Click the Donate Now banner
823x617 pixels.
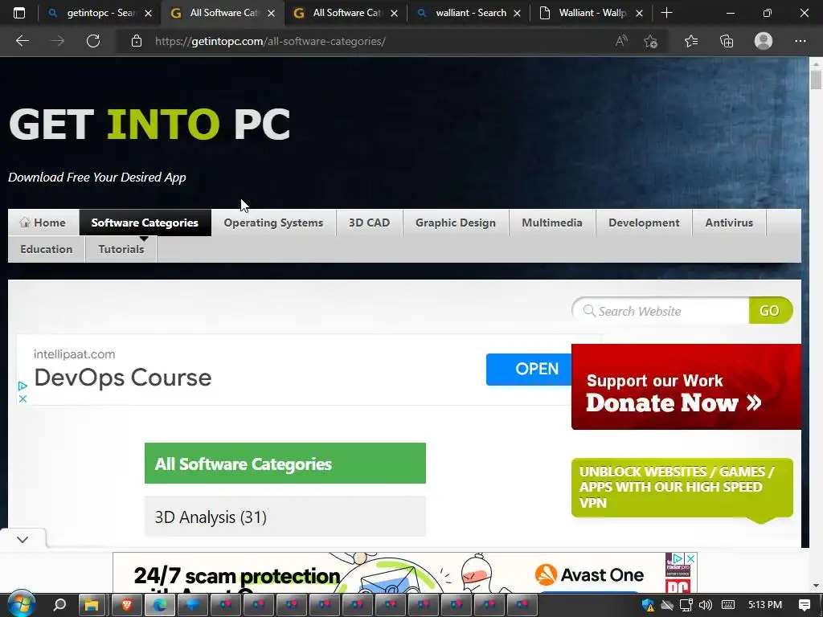click(686, 386)
